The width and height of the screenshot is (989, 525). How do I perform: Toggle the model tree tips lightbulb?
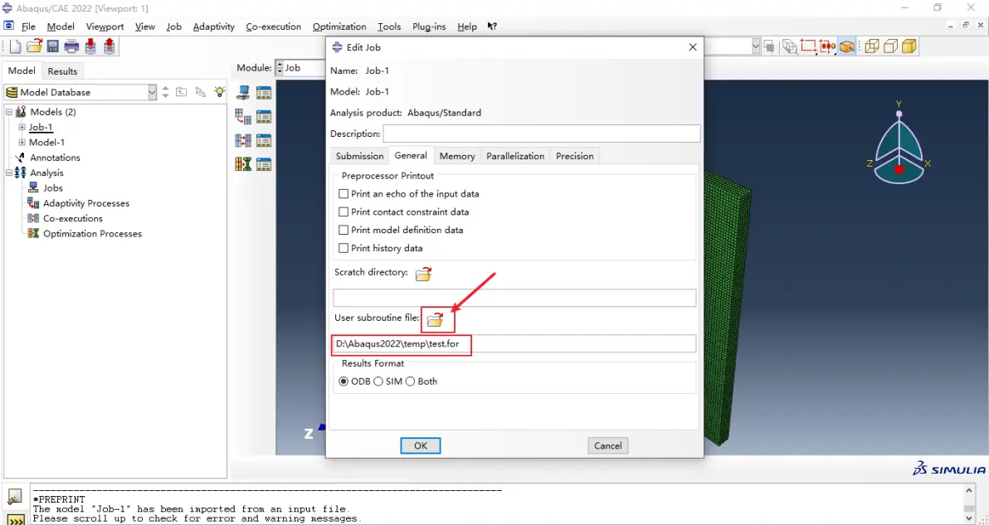coord(219,92)
